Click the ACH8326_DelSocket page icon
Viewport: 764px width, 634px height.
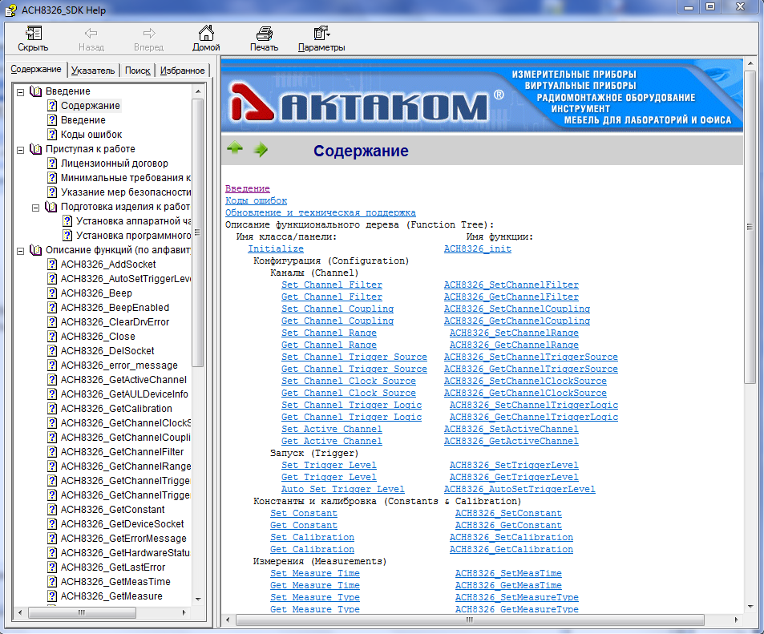(x=52, y=351)
